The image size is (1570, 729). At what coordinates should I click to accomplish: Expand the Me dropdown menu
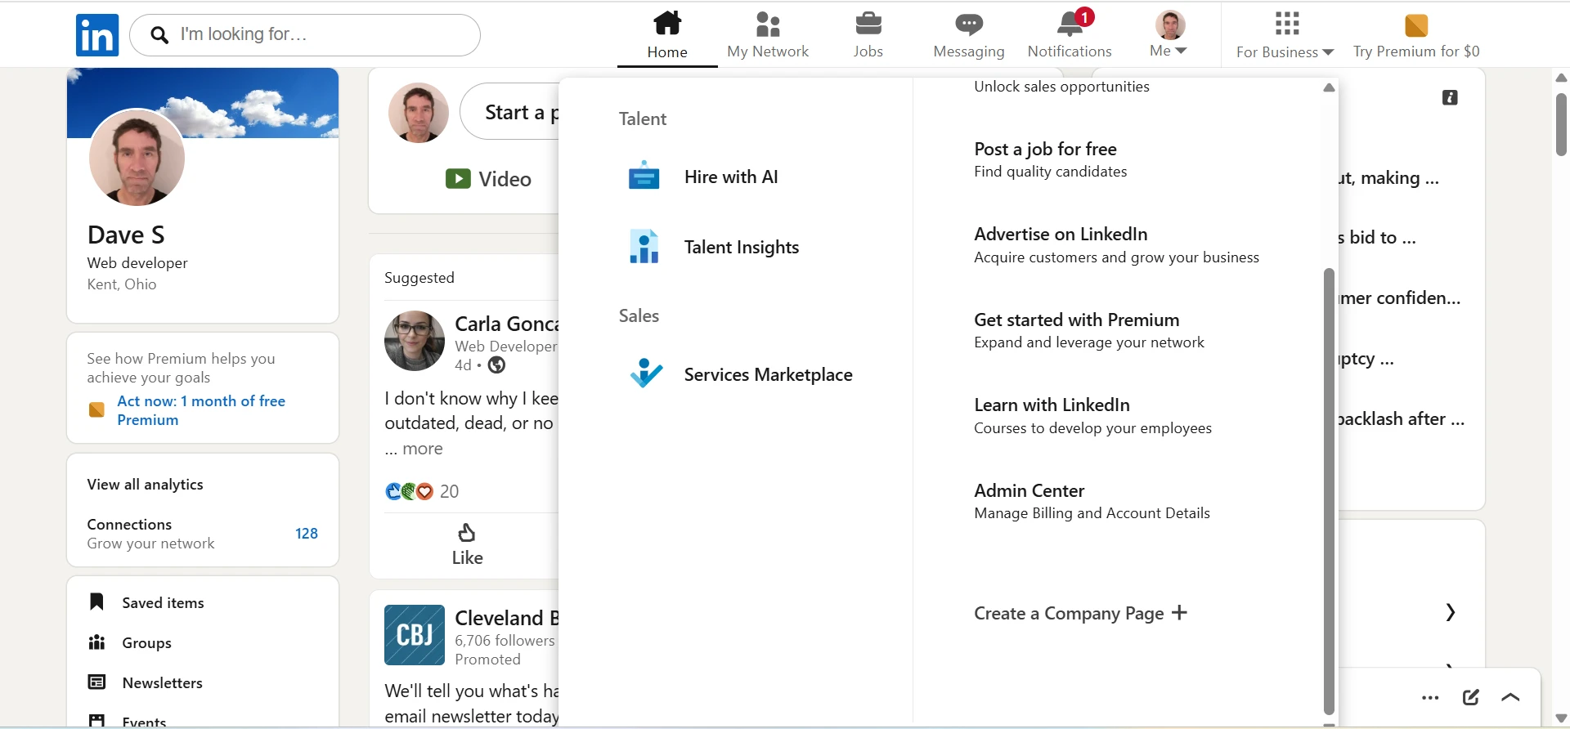[1169, 35]
